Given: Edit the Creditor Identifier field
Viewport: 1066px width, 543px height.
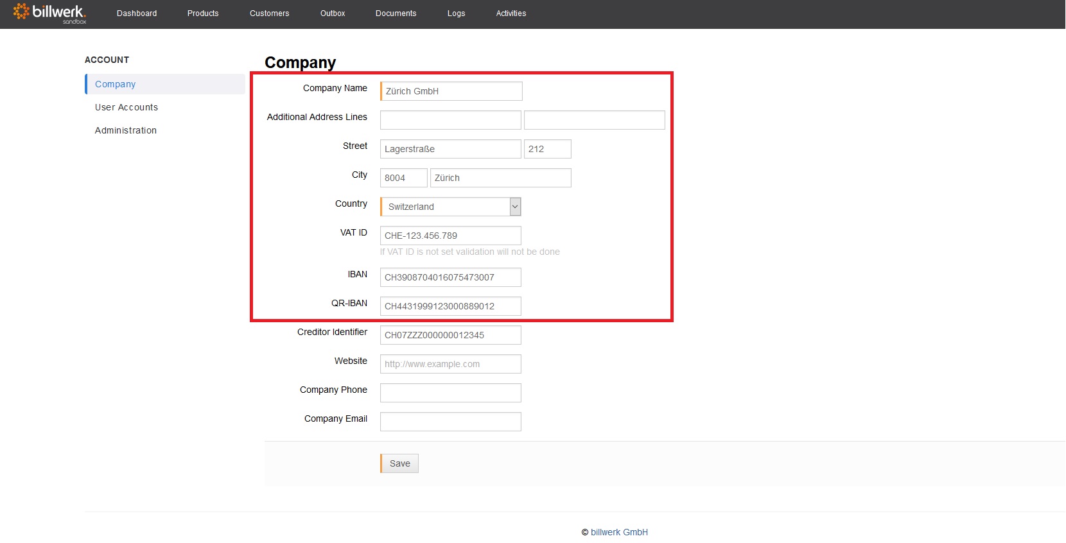Looking at the screenshot, I should (451, 335).
